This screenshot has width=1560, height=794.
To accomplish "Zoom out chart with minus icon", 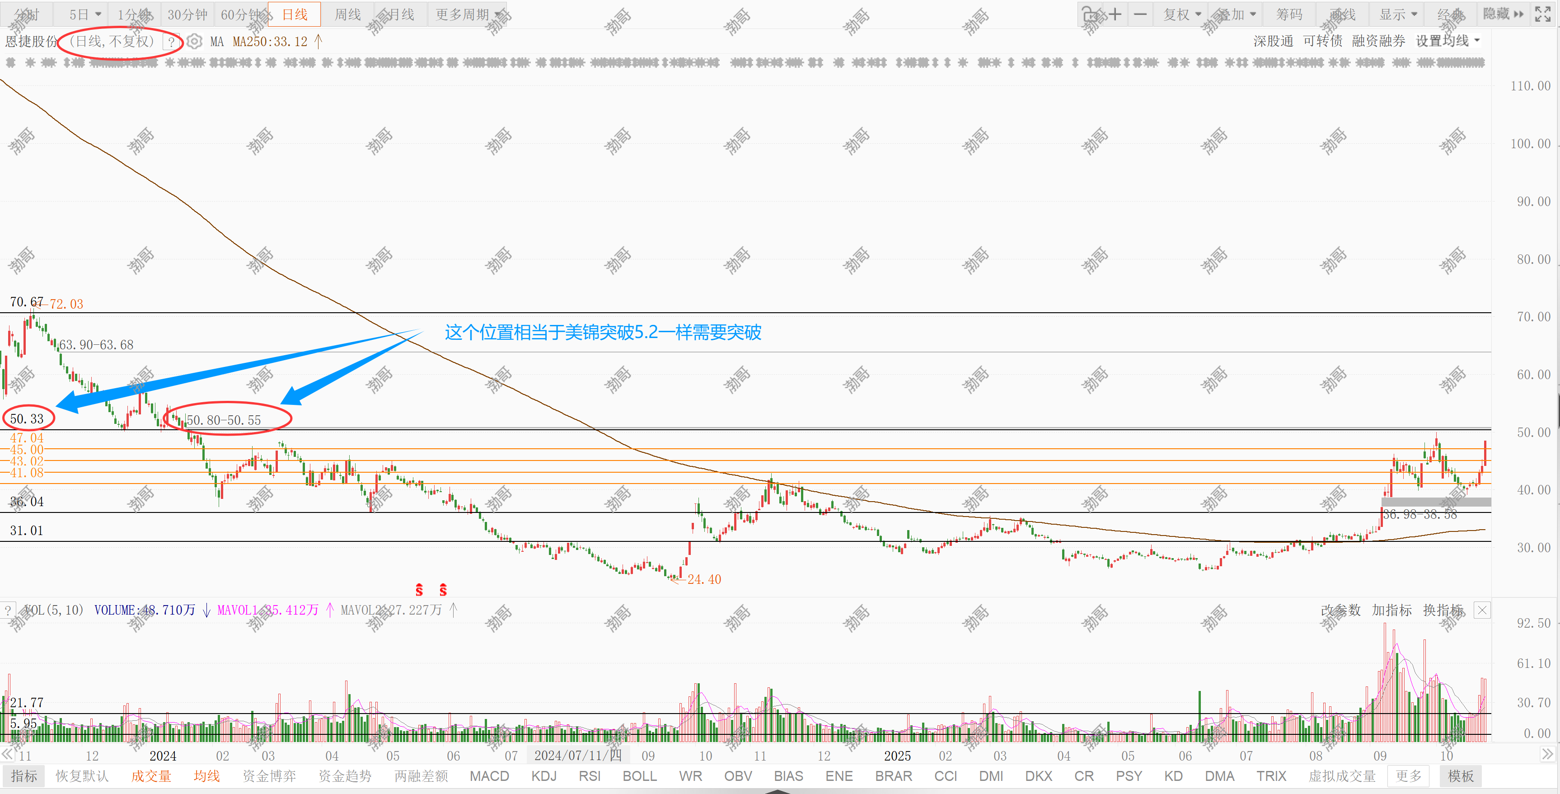I will [x=1140, y=14].
